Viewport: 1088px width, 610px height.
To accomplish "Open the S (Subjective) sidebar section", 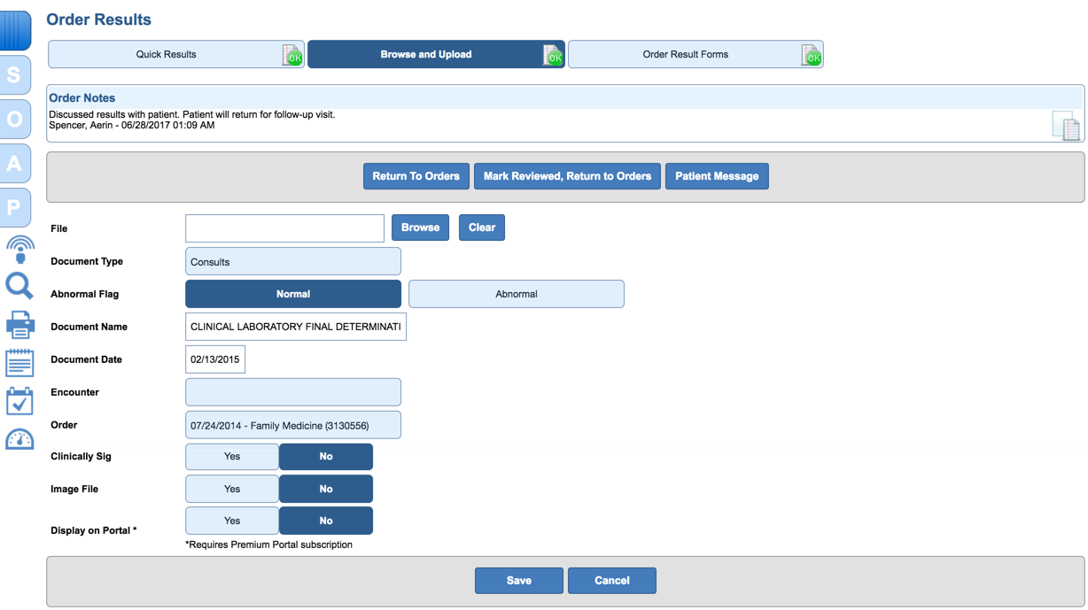I will click(x=15, y=74).
